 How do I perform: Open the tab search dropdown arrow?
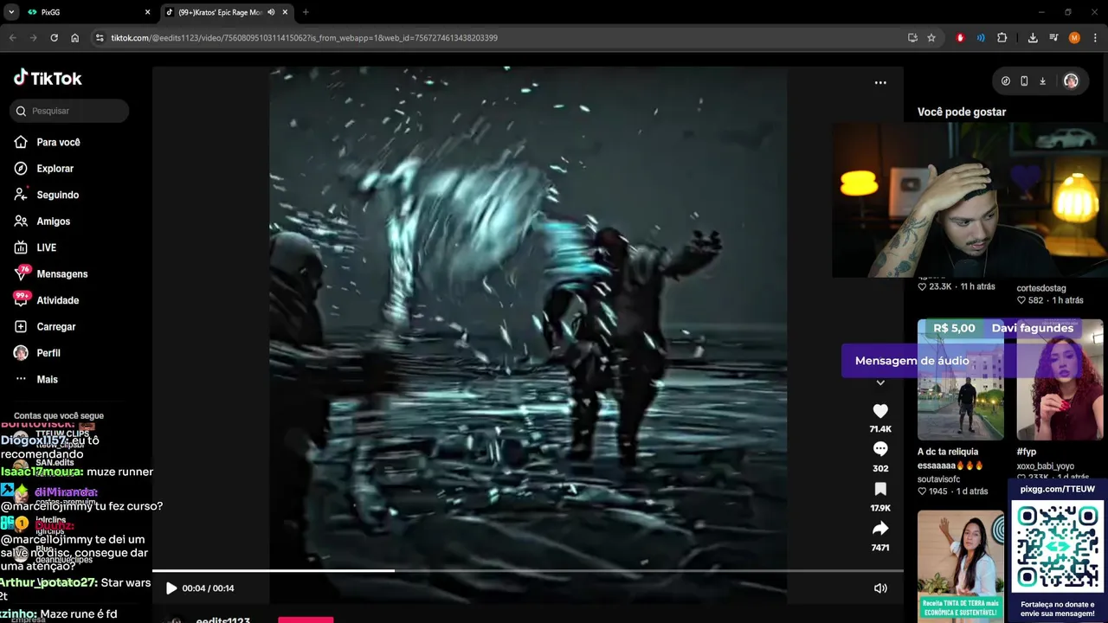11,12
